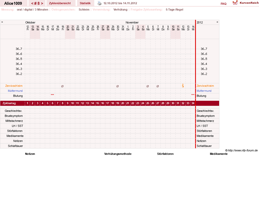Click bottom Verhütungsmethode heading
The image size is (259, 201).
118,154
